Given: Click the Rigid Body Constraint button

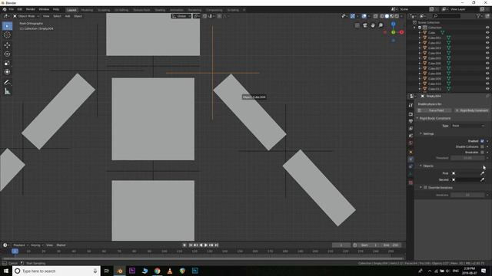Looking at the screenshot, I should coord(471,110).
